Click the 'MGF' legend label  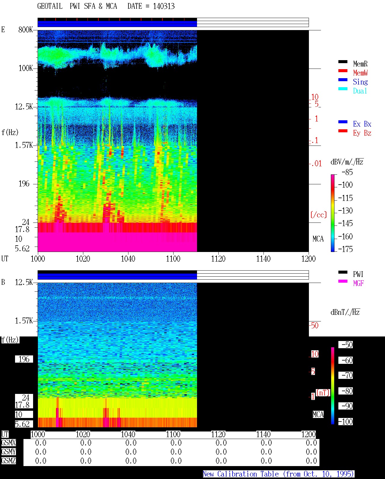(358, 283)
